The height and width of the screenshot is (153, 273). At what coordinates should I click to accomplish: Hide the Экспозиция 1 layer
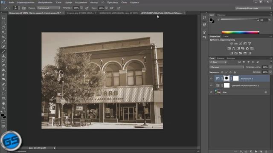211,79
